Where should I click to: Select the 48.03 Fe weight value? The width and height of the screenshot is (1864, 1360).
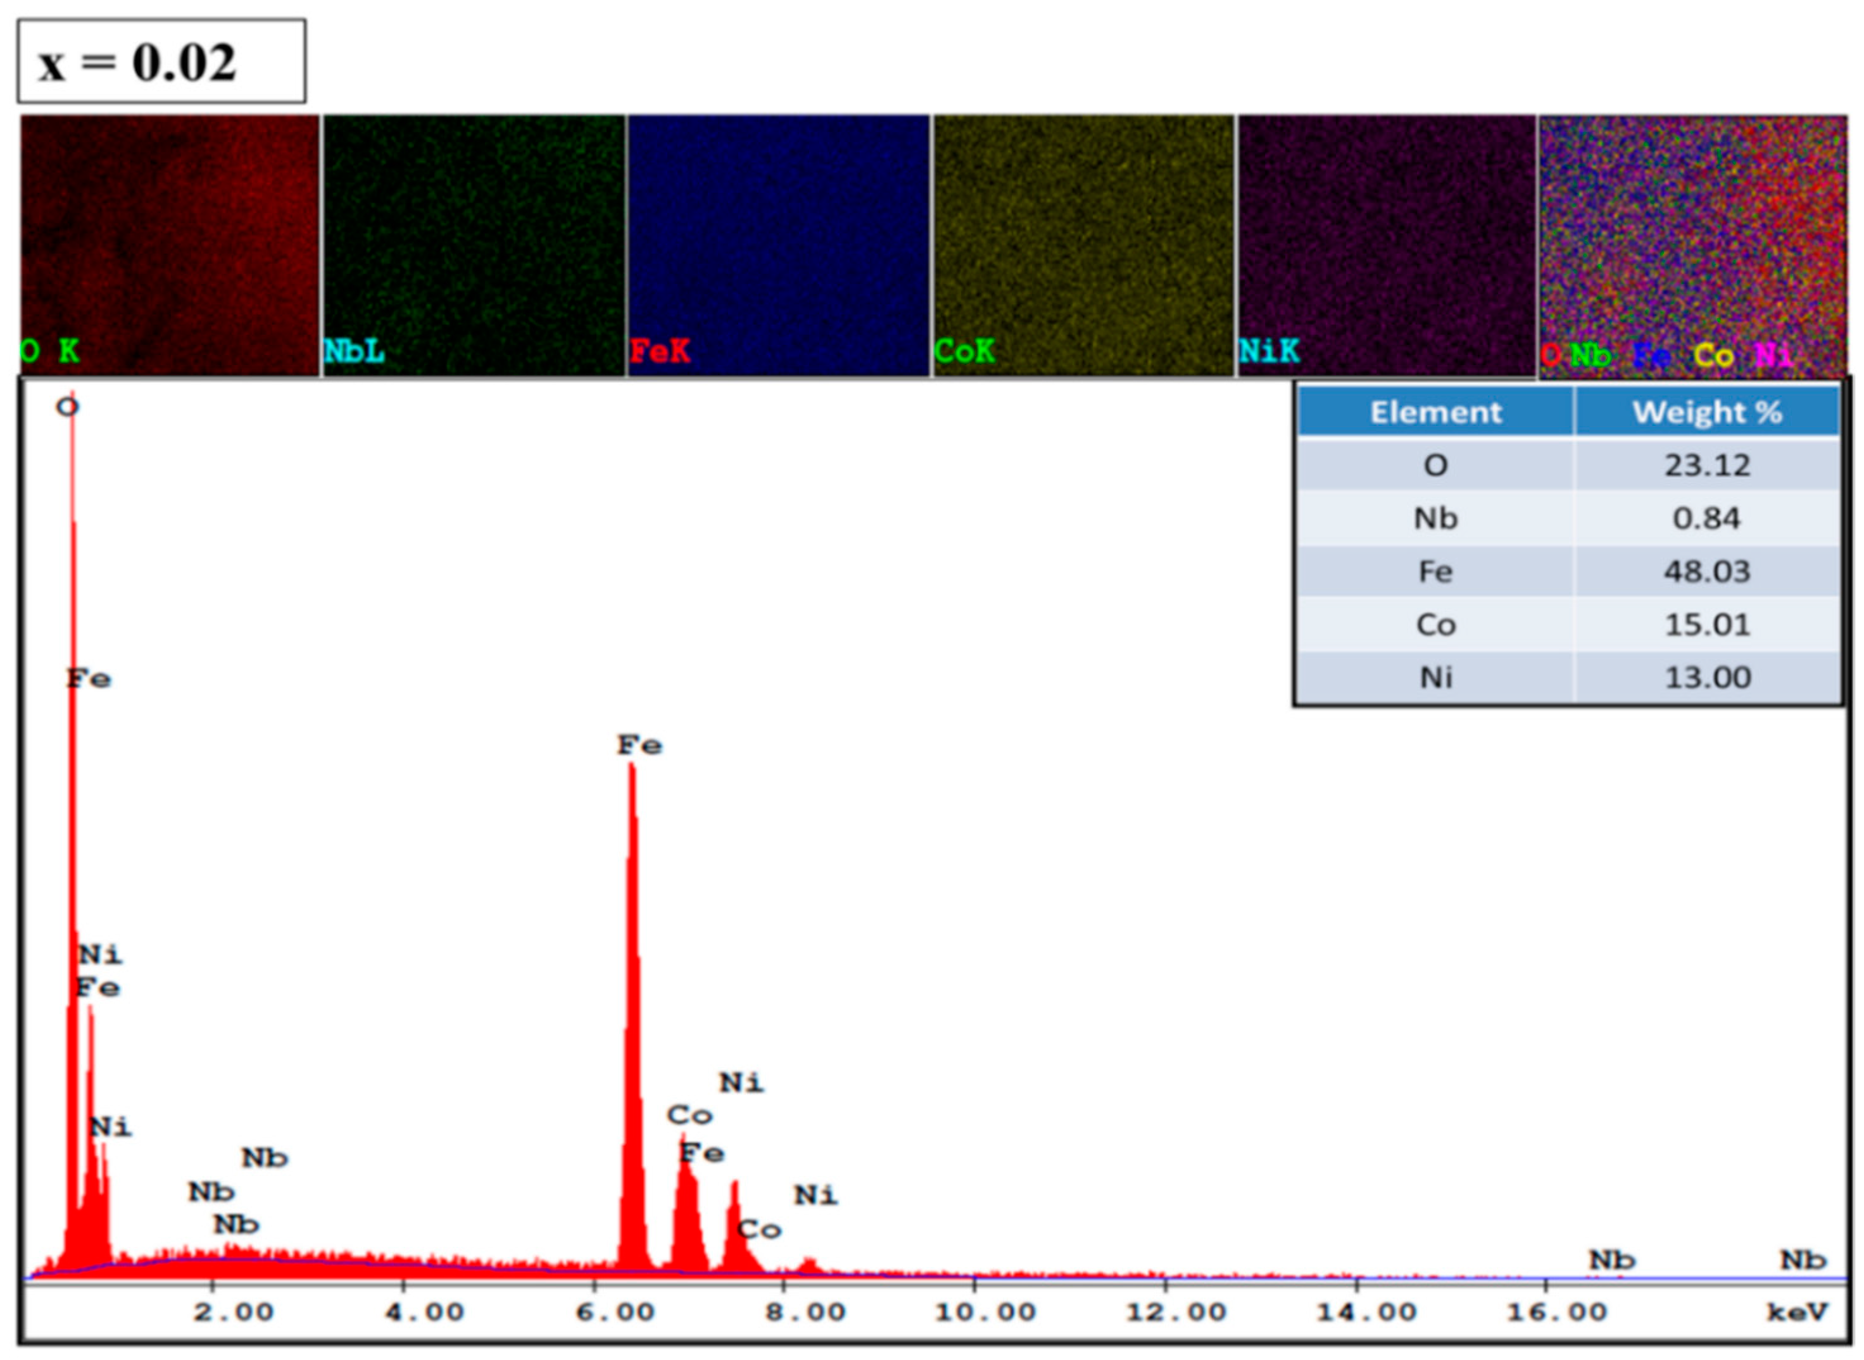point(1707,571)
